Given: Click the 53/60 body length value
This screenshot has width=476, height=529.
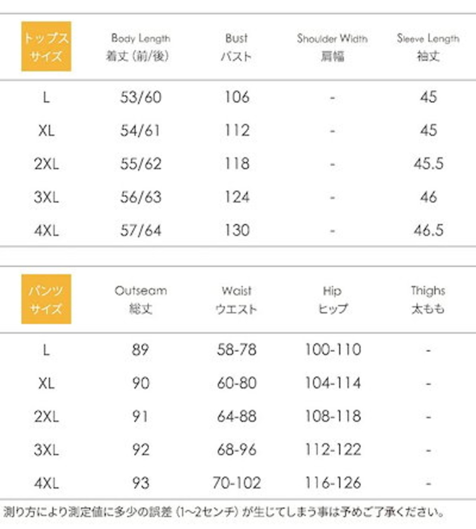Looking at the screenshot, I should (141, 98).
